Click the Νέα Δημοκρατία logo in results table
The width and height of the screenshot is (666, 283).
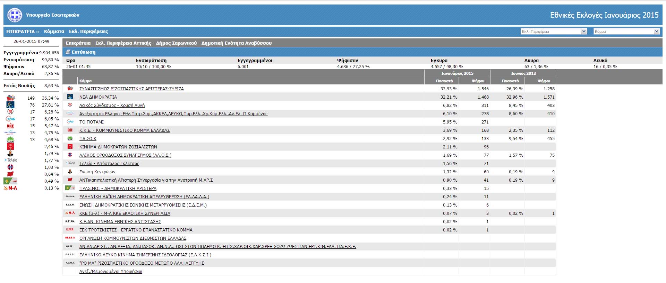pos(70,97)
